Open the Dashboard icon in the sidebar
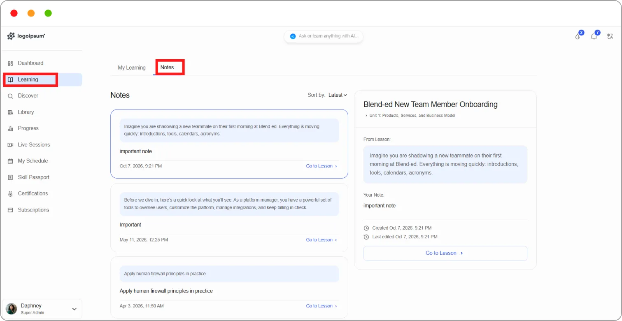This screenshot has width=622, height=321. [x=11, y=63]
